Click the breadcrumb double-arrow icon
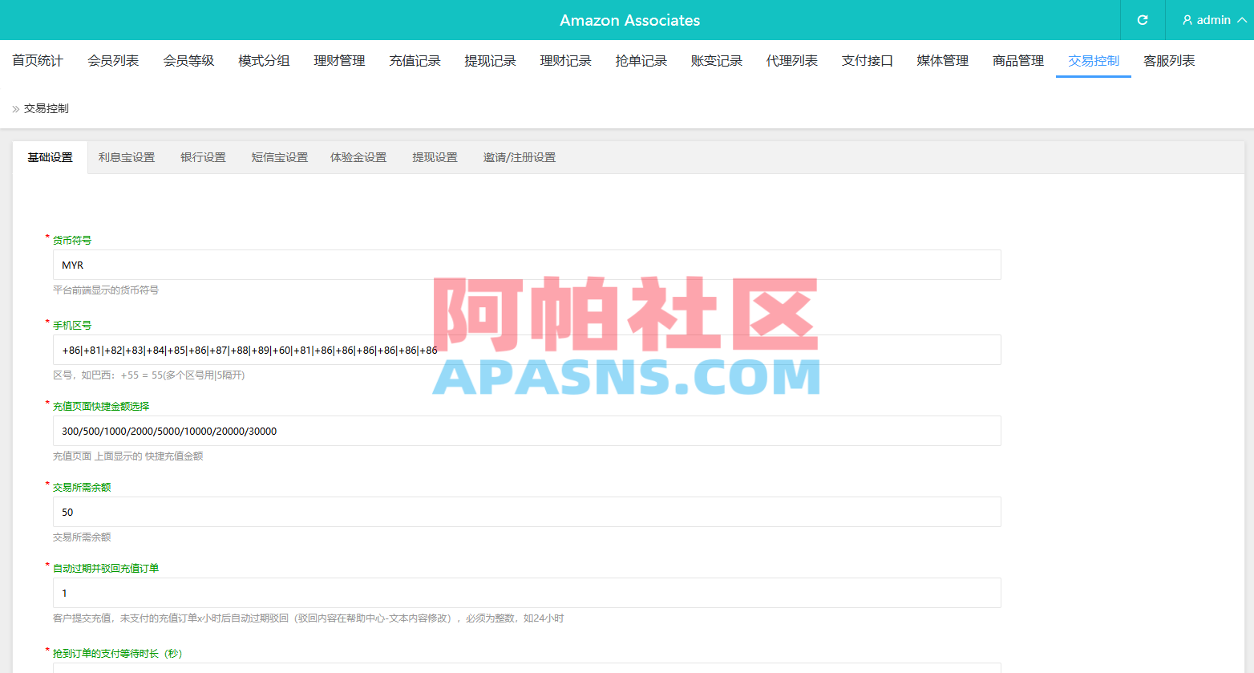The width and height of the screenshot is (1254, 673). pyautogui.click(x=16, y=108)
